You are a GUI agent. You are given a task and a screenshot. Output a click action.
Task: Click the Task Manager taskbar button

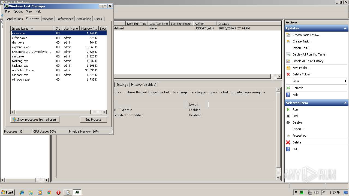coord(77,192)
